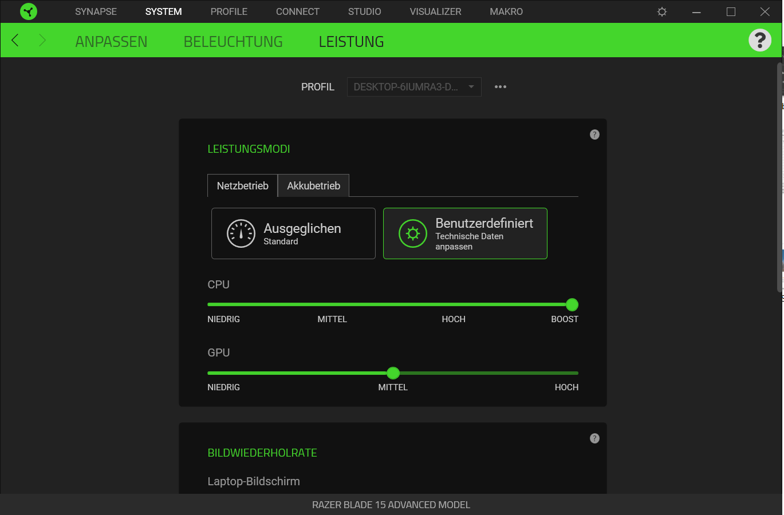
Task: Select the Ausgeglichen performance mode
Action: pyautogui.click(x=293, y=233)
